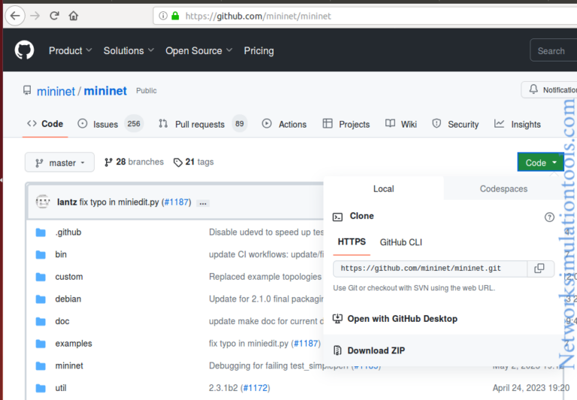Image resolution: width=577 pixels, height=400 pixels.
Task: Go back using the browser back arrow
Action: coord(16,15)
